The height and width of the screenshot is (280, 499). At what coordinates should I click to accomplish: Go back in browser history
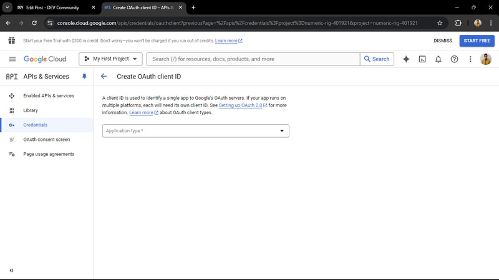coord(8,23)
